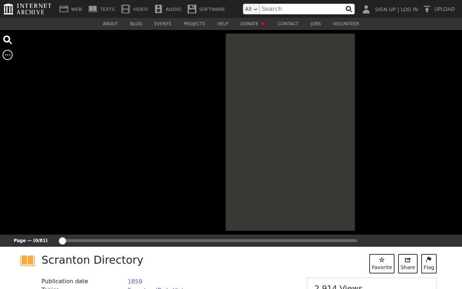462x289 pixels.
Task: Focus the Search input field
Action: click(302, 9)
